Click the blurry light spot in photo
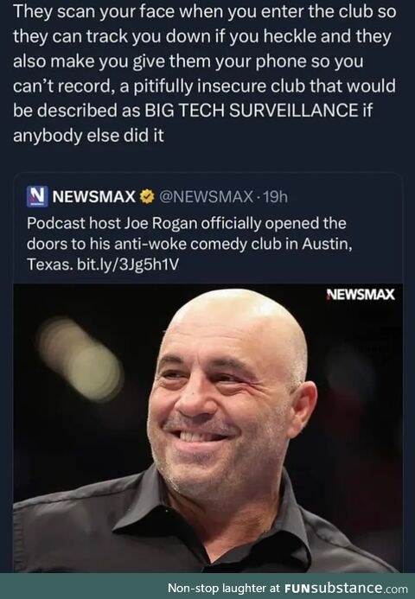 pyautogui.click(x=80, y=359)
